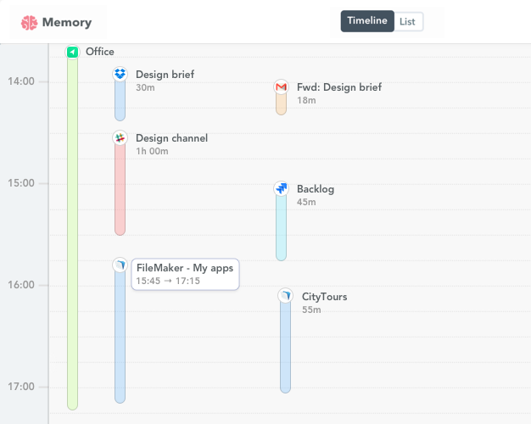Open the Dropbox icon for Design brief

point(120,74)
